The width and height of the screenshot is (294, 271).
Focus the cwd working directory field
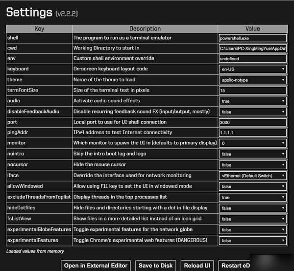252,48
